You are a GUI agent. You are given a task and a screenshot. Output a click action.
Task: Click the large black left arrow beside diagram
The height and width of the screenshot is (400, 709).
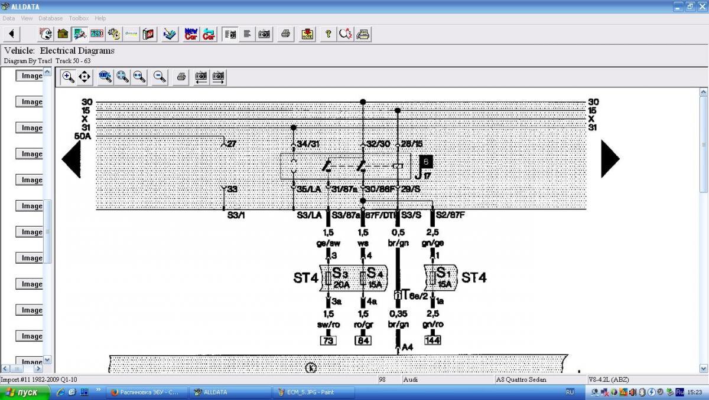[71, 159]
